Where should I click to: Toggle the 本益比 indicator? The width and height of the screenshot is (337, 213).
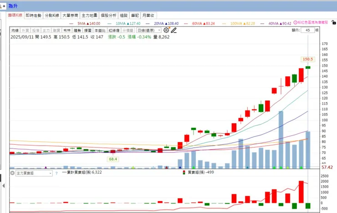pos(100,30)
